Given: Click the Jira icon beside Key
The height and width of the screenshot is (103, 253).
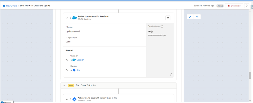Looking at the screenshot, I should click(74, 70).
